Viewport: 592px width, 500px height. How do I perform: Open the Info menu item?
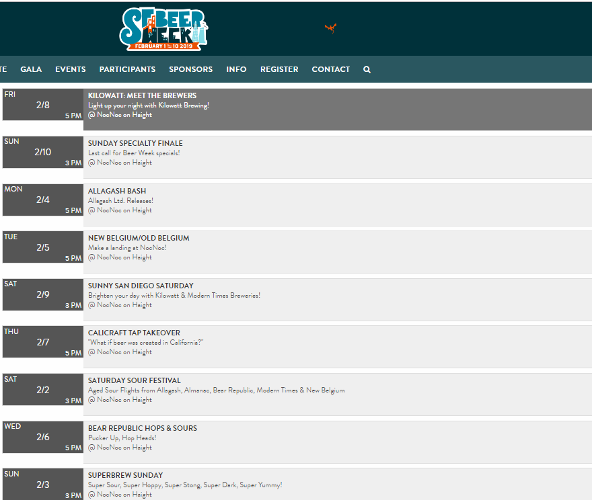236,69
